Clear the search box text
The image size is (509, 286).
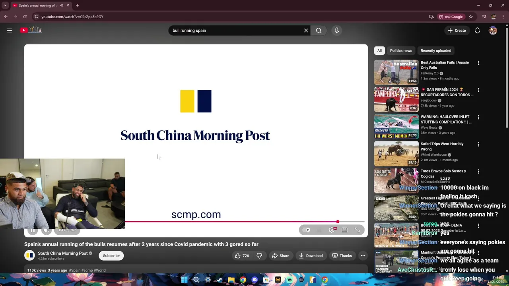click(306, 30)
